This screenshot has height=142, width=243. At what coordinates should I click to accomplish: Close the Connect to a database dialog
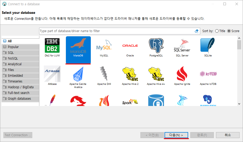pos(237,4)
